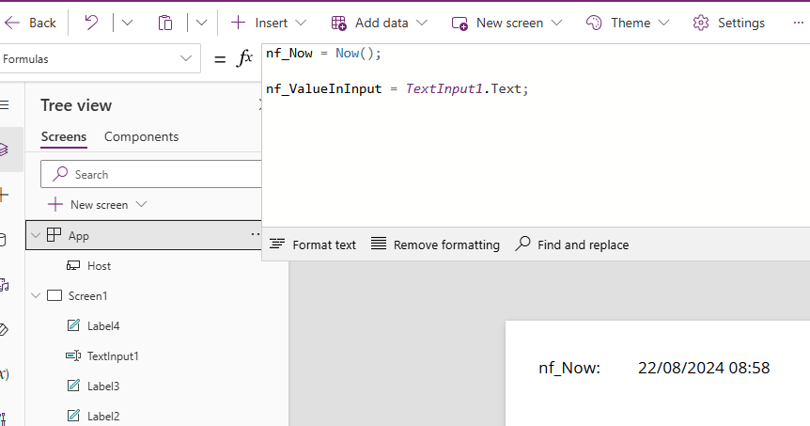
Task: Open the Tree view layers icon in rail
Action: click(x=4, y=150)
